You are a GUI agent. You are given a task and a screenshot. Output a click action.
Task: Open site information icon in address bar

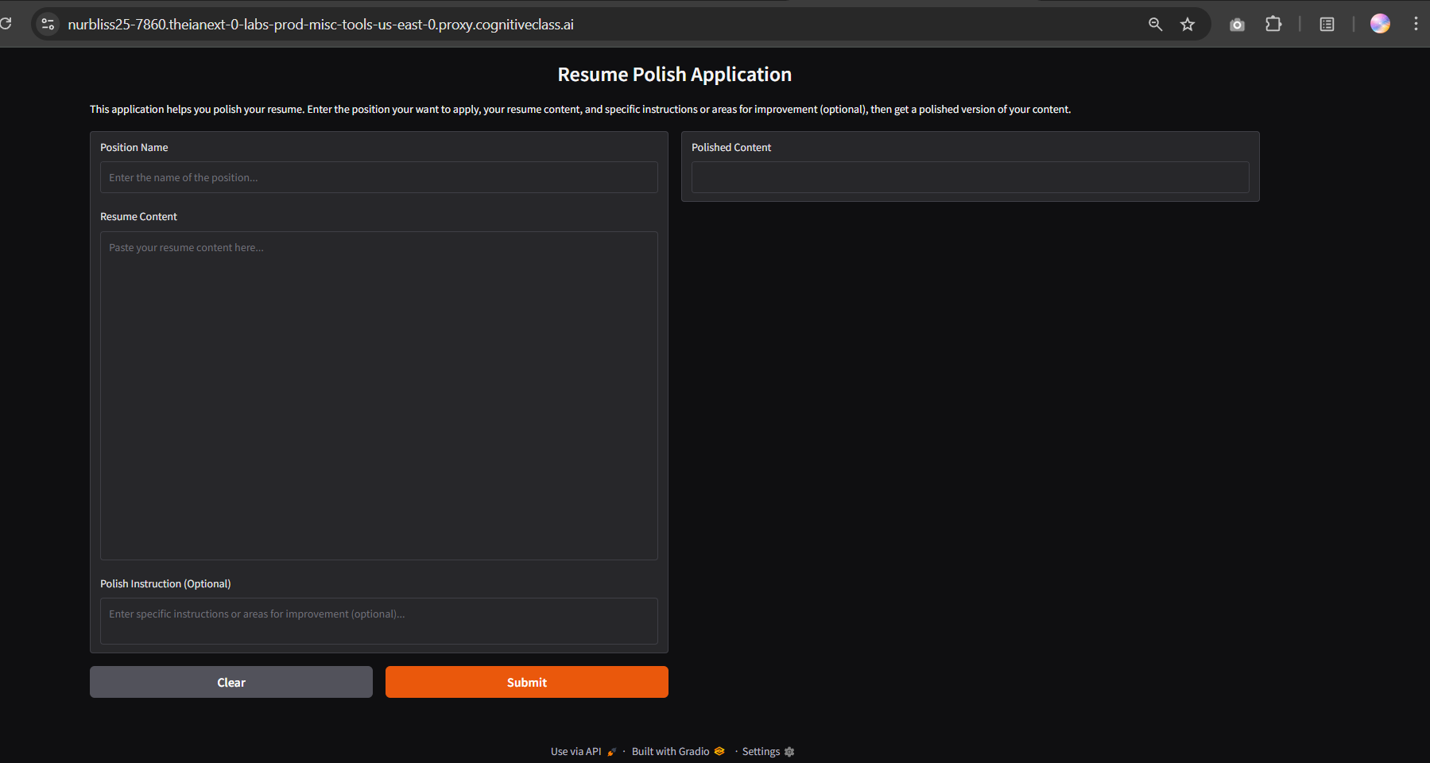click(48, 25)
